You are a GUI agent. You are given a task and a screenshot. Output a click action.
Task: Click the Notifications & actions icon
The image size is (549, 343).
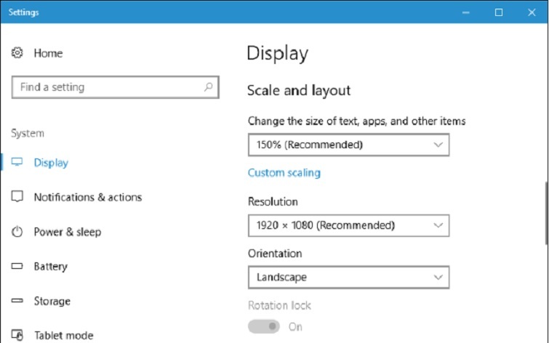18,197
